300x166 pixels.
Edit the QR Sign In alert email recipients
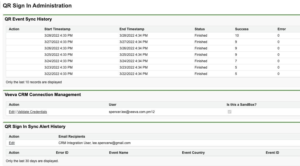pyautogui.click(x=12, y=143)
